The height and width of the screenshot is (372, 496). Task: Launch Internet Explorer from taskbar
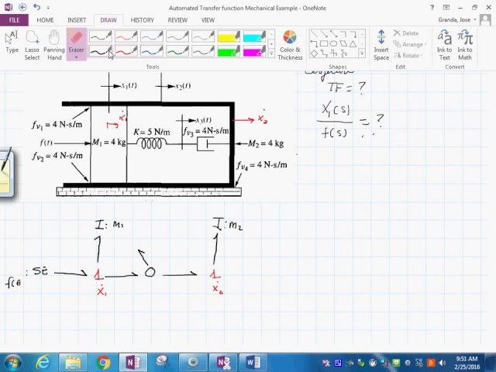(43, 363)
